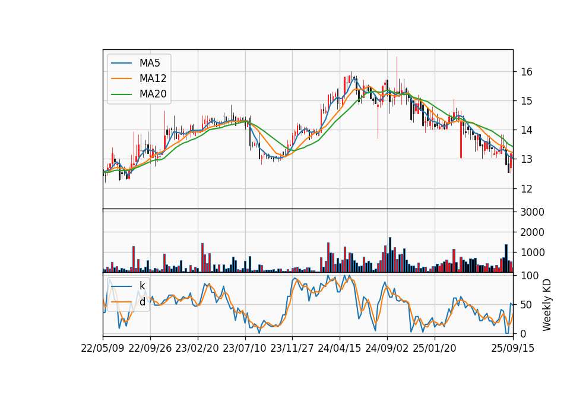Click the price axis label 13
Viewport: 570px width, 410px height.
coord(527,159)
